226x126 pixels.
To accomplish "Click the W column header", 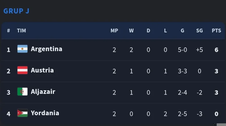I will coord(131,31).
